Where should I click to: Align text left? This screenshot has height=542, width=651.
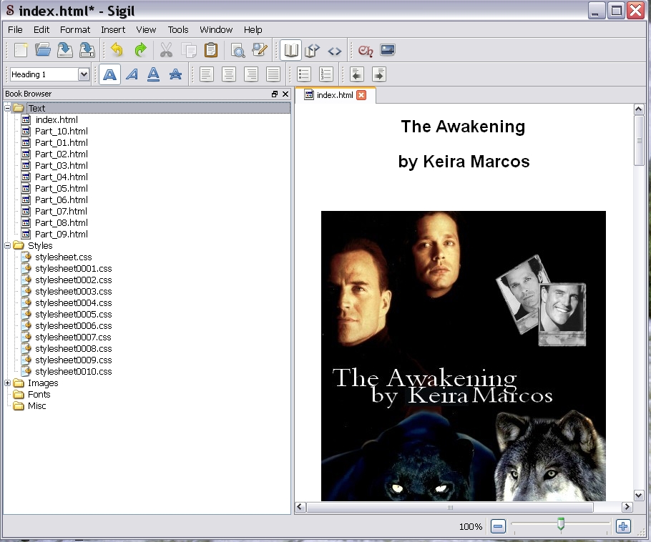point(206,74)
